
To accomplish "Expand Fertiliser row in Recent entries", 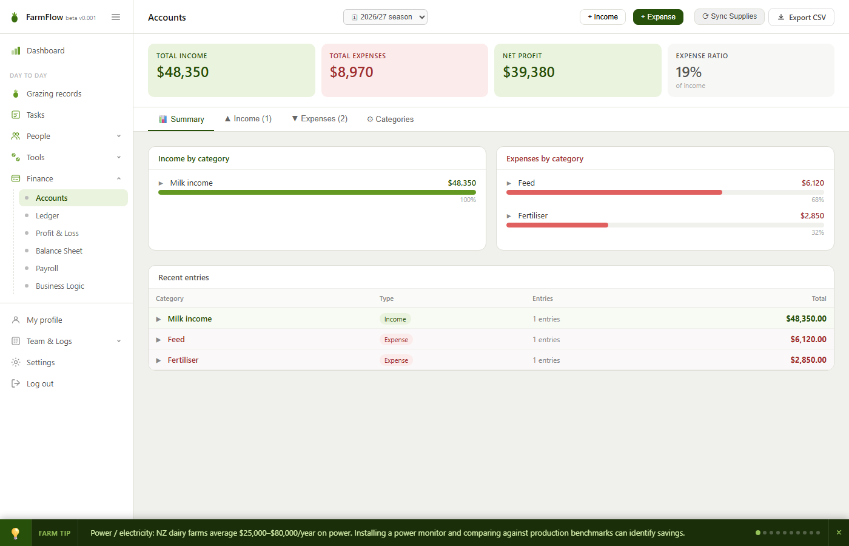I will pos(158,360).
